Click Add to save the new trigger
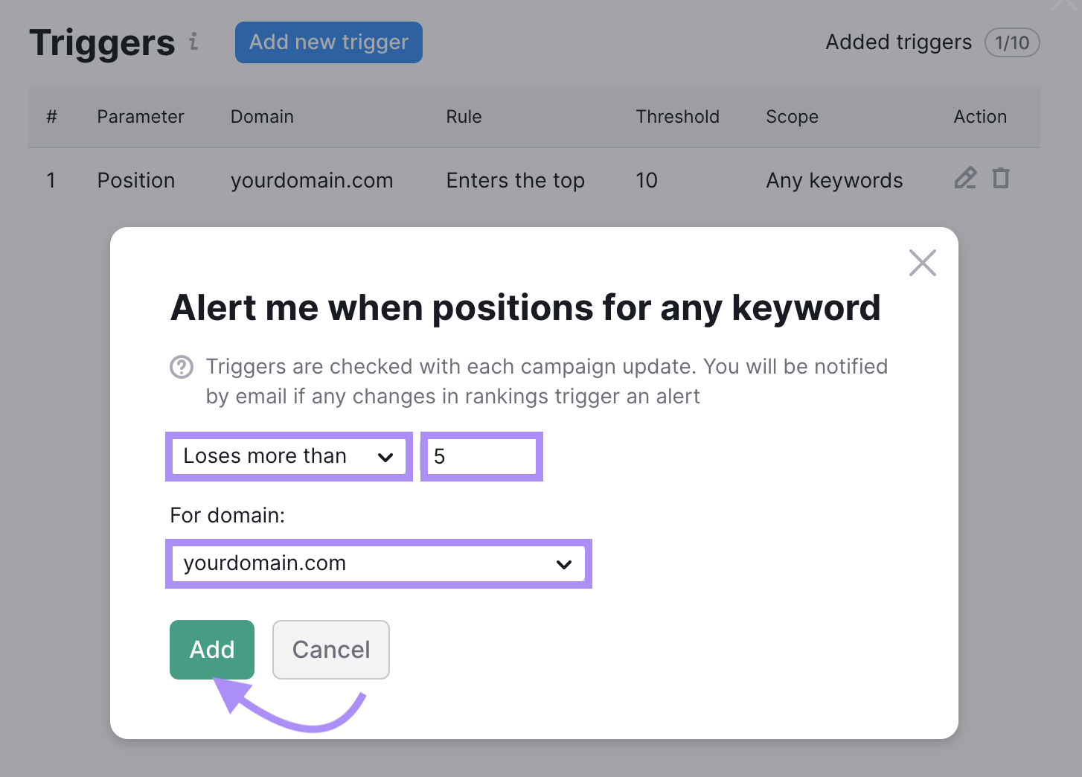The width and height of the screenshot is (1082, 777). pos(211,649)
